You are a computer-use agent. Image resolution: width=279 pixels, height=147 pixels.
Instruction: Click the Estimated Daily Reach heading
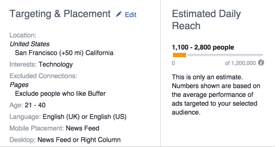pos(206,20)
